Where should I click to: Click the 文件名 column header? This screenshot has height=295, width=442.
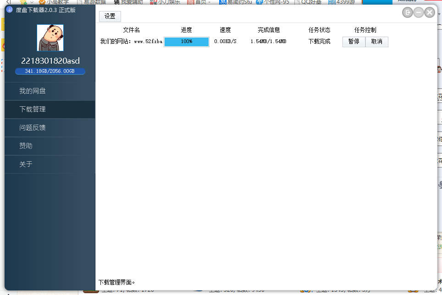pyautogui.click(x=131, y=30)
